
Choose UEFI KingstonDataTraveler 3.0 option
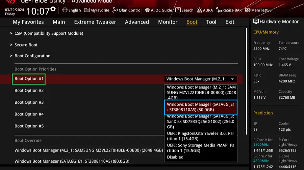[201, 136]
